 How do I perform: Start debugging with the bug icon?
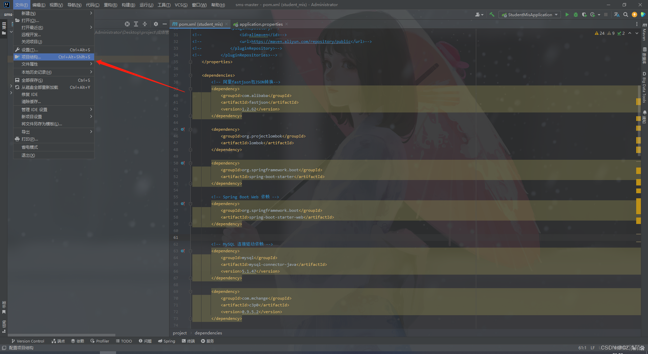tap(576, 15)
